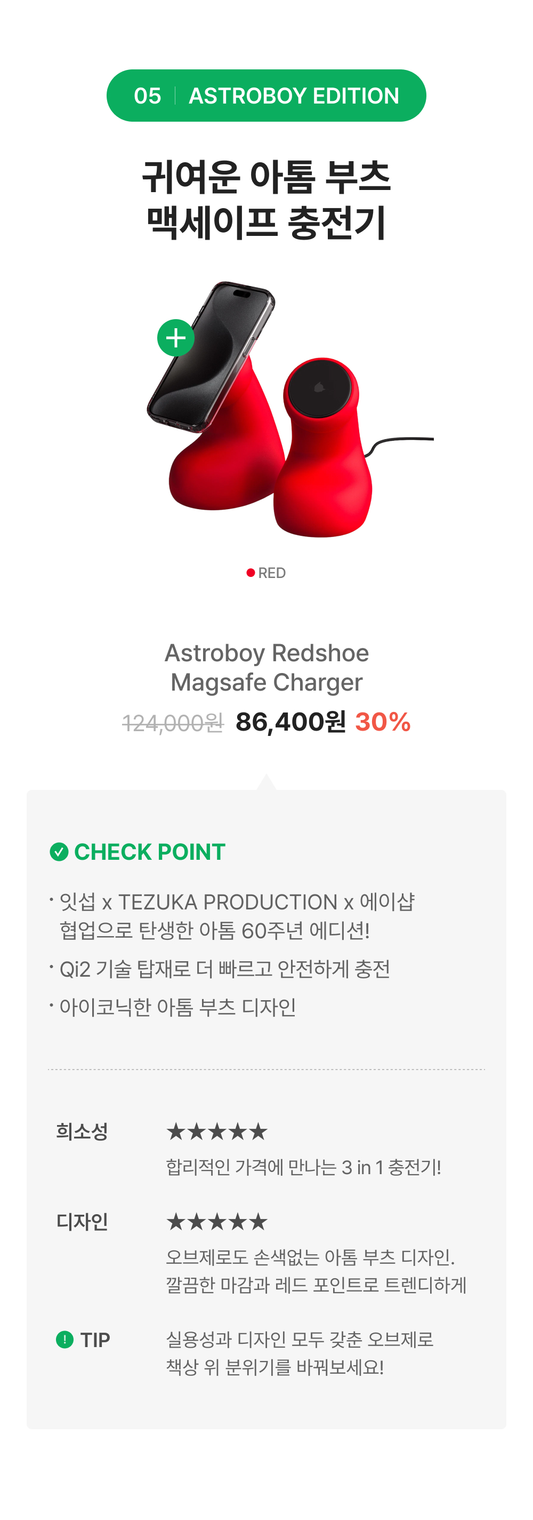Click the green plus icon on the phone

point(176,337)
